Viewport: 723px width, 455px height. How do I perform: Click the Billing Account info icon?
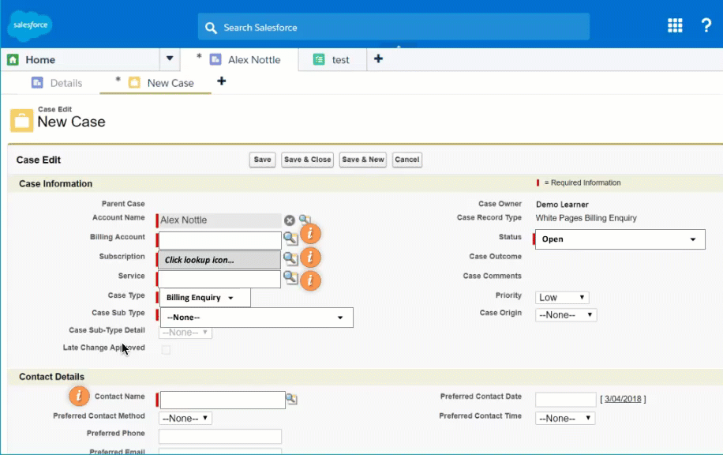pyautogui.click(x=310, y=234)
